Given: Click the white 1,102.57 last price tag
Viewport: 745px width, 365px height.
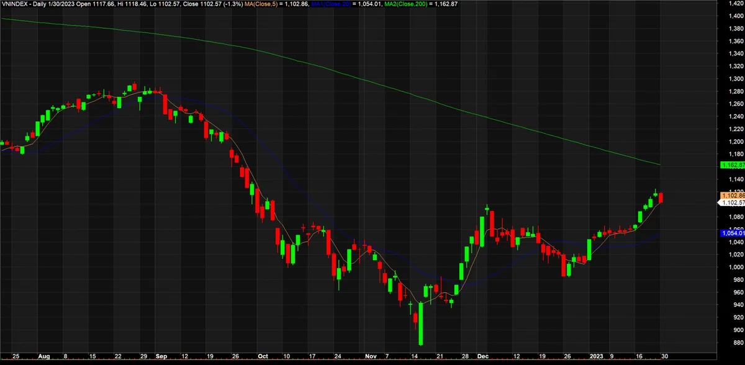Looking at the screenshot, I should (731, 202).
